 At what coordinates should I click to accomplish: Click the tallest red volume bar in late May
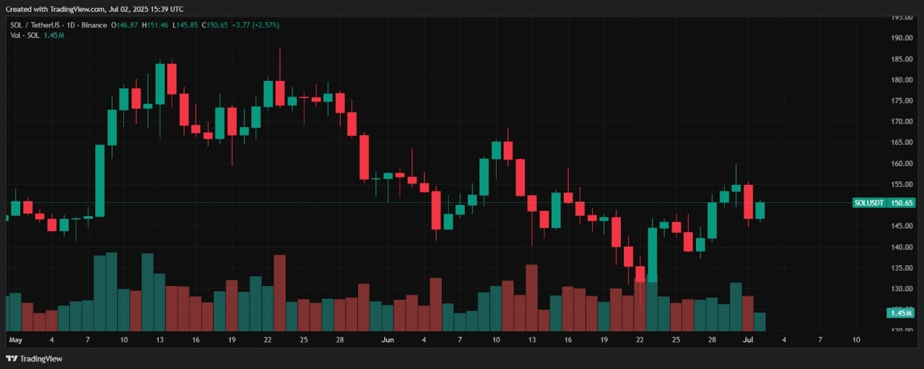click(x=279, y=292)
